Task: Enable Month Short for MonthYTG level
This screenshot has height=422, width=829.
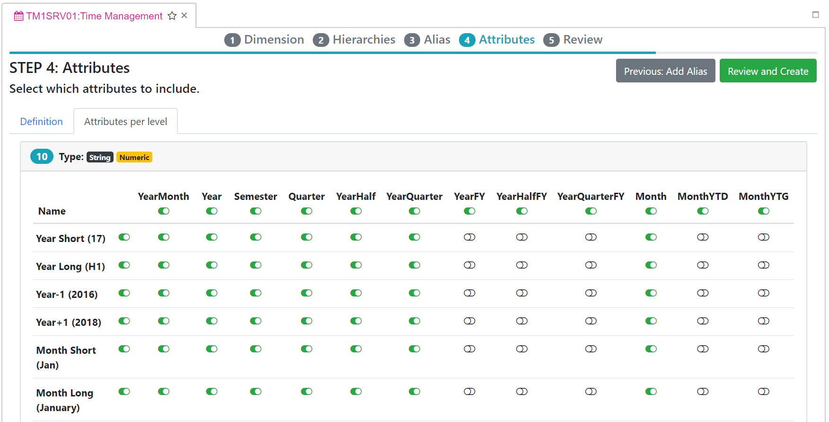Action: point(763,349)
